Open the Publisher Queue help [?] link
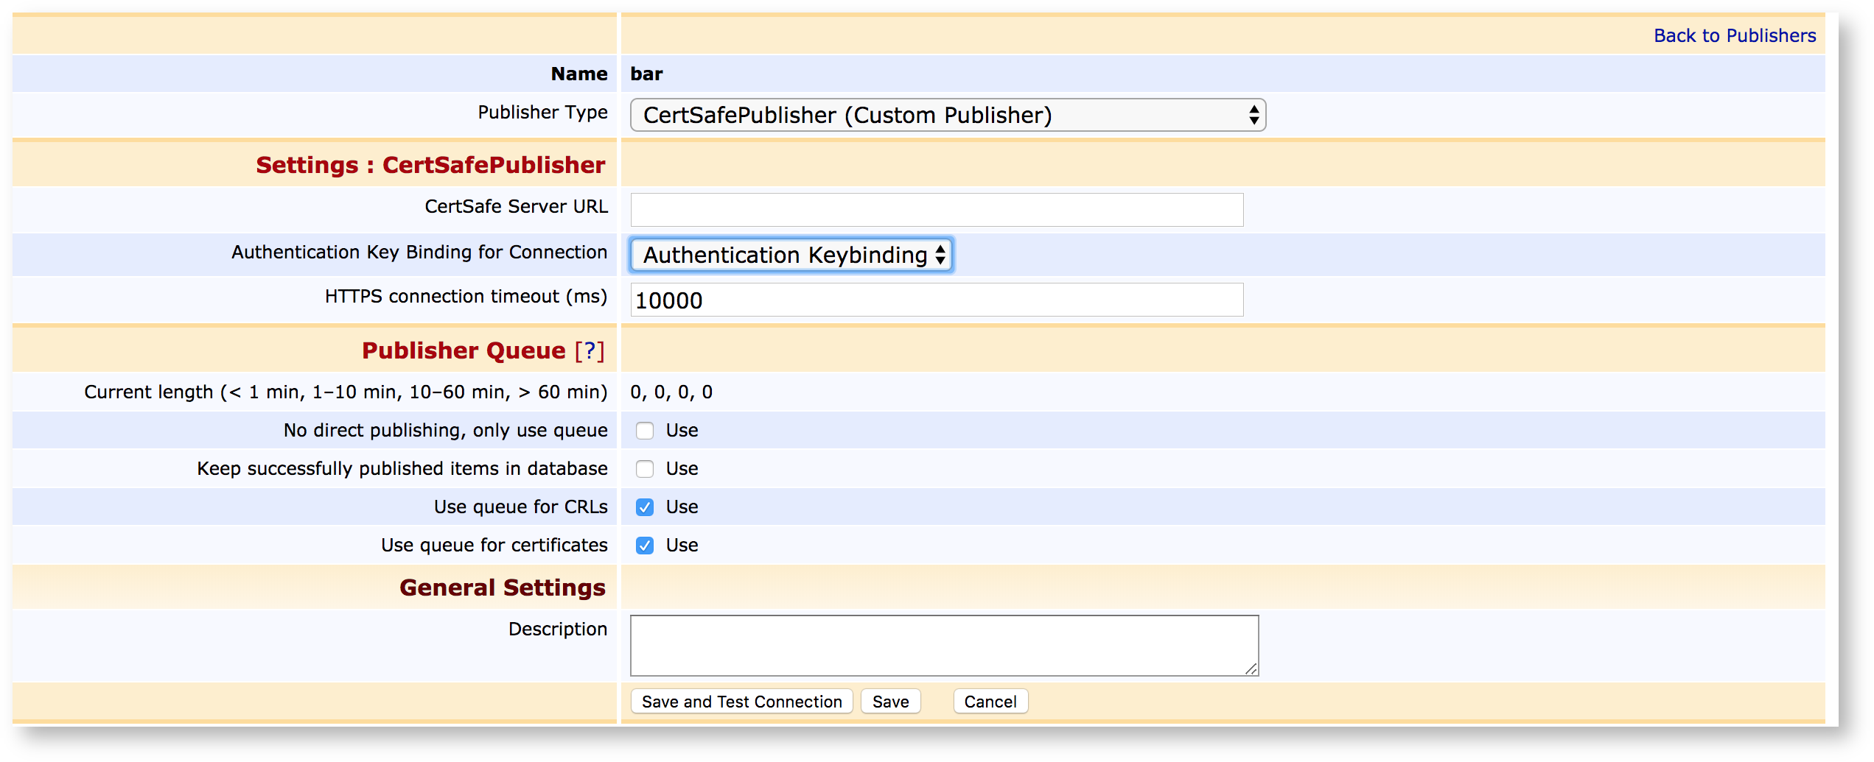The width and height of the screenshot is (1874, 762). tap(590, 351)
